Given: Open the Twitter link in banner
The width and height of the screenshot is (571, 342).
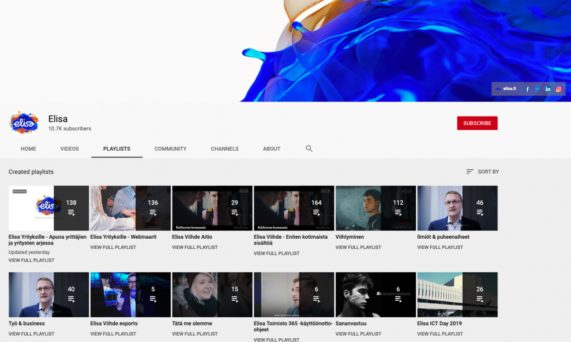Looking at the screenshot, I should click(x=537, y=89).
